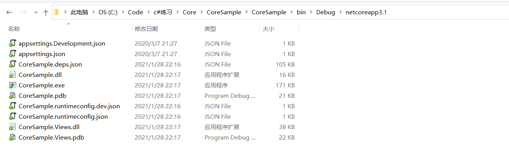Sort files by 大小 column header
509x162 pixels.
tap(268, 29)
